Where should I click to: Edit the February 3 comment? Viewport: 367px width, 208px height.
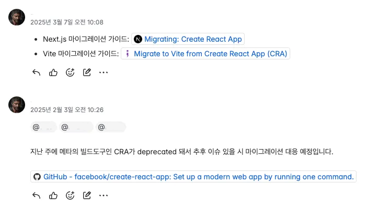coord(87,195)
